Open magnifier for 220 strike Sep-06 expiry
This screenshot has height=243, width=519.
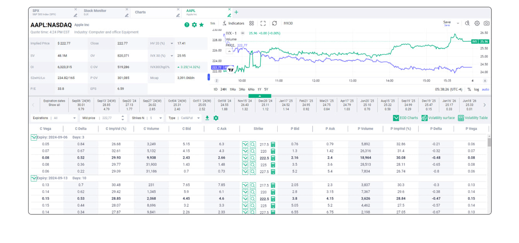pos(253,151)
